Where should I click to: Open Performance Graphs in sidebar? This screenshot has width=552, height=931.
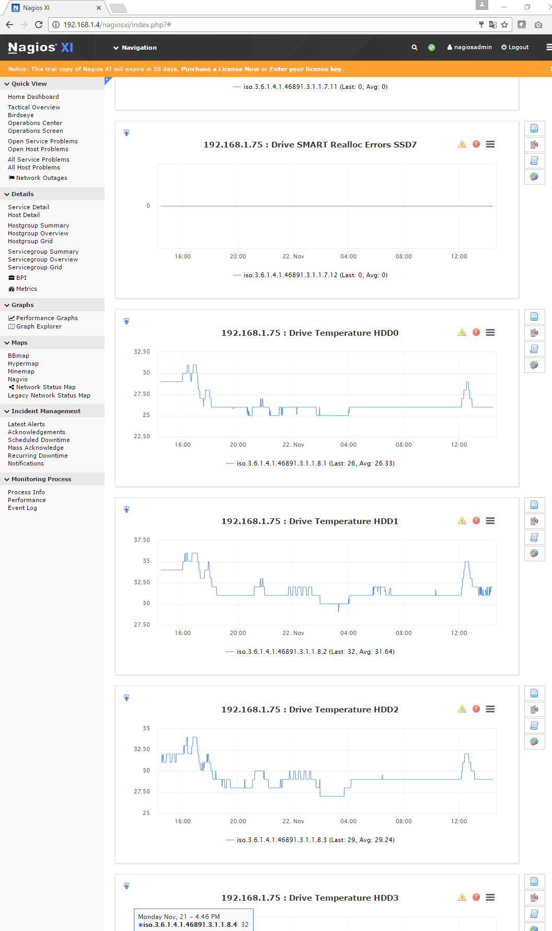[x=43, y=318]
